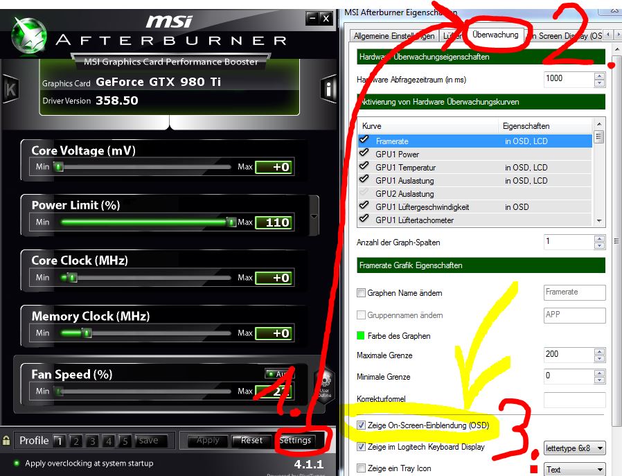Open the information i side button
This screenshot has height=476, width=622.
[328, 89]
